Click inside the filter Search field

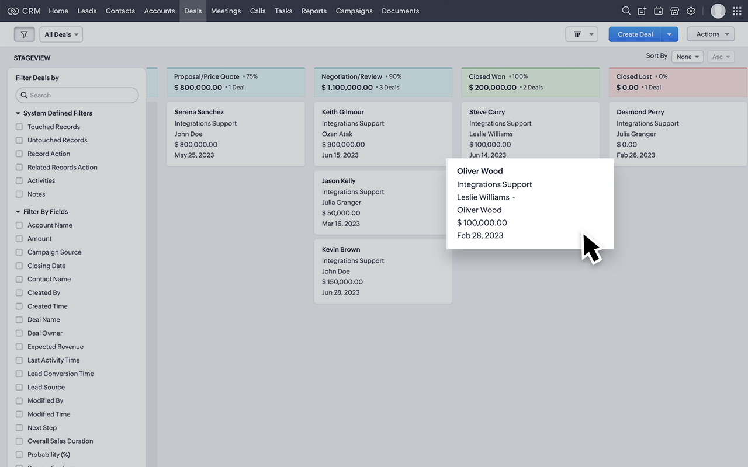[77, 95]
